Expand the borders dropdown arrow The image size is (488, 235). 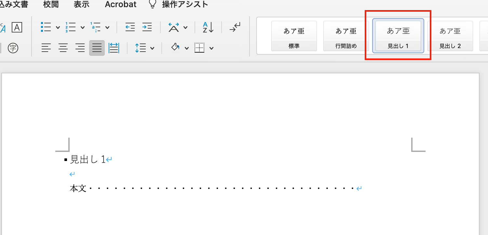tap(211, 48)
